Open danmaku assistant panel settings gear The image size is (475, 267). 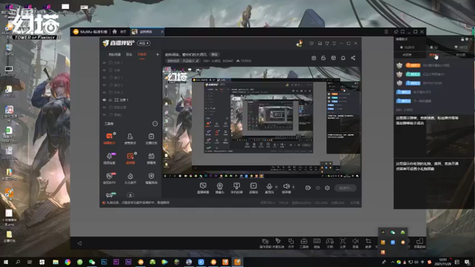[467, 39]
